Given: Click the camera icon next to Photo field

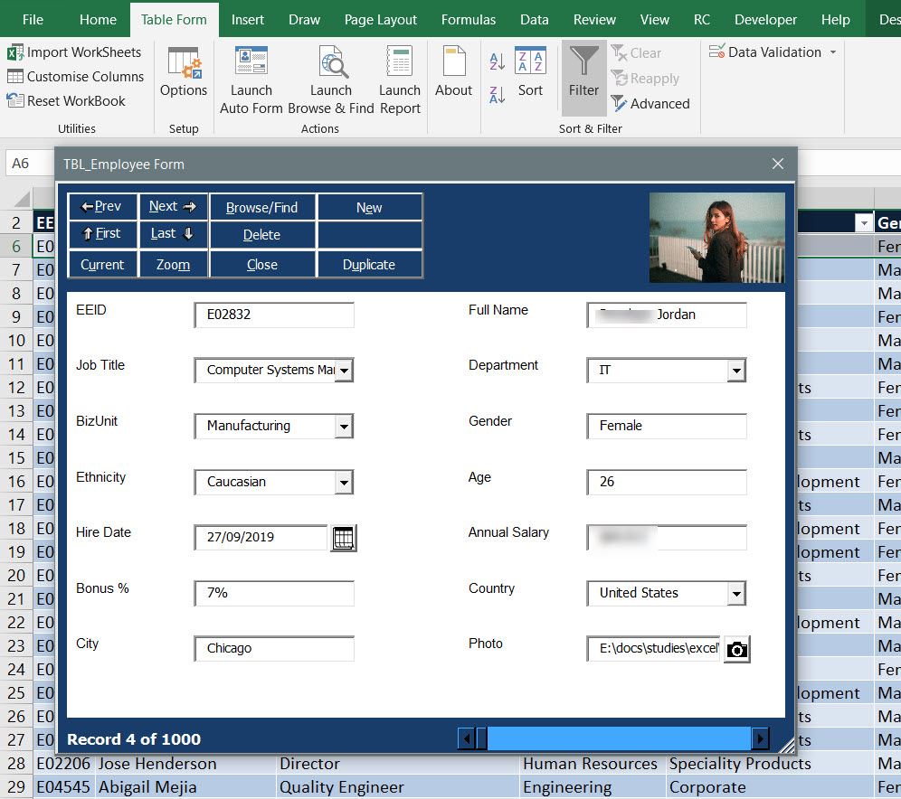Looking at the screenshot, I should tap(736, 649).
